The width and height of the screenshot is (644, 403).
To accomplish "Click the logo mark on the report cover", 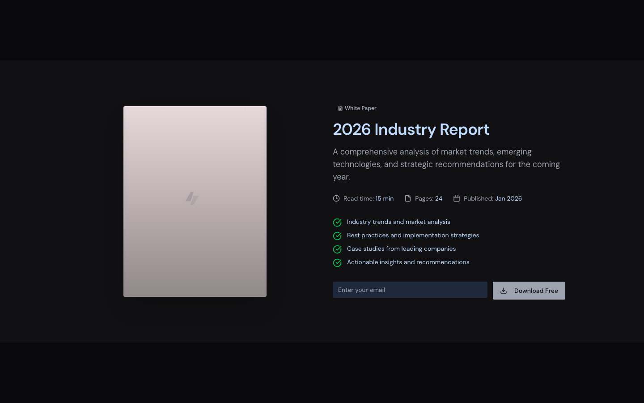I will pos(192,198).
